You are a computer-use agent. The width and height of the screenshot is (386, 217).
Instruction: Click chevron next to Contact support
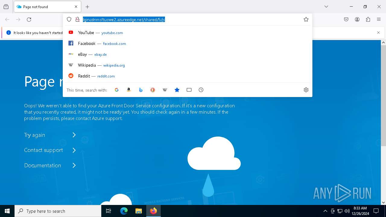pos(74,150)
